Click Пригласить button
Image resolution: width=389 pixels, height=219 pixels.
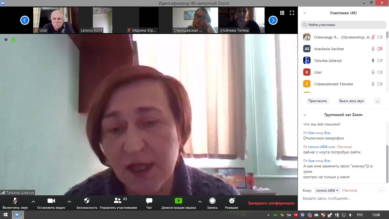pos(318,101)
